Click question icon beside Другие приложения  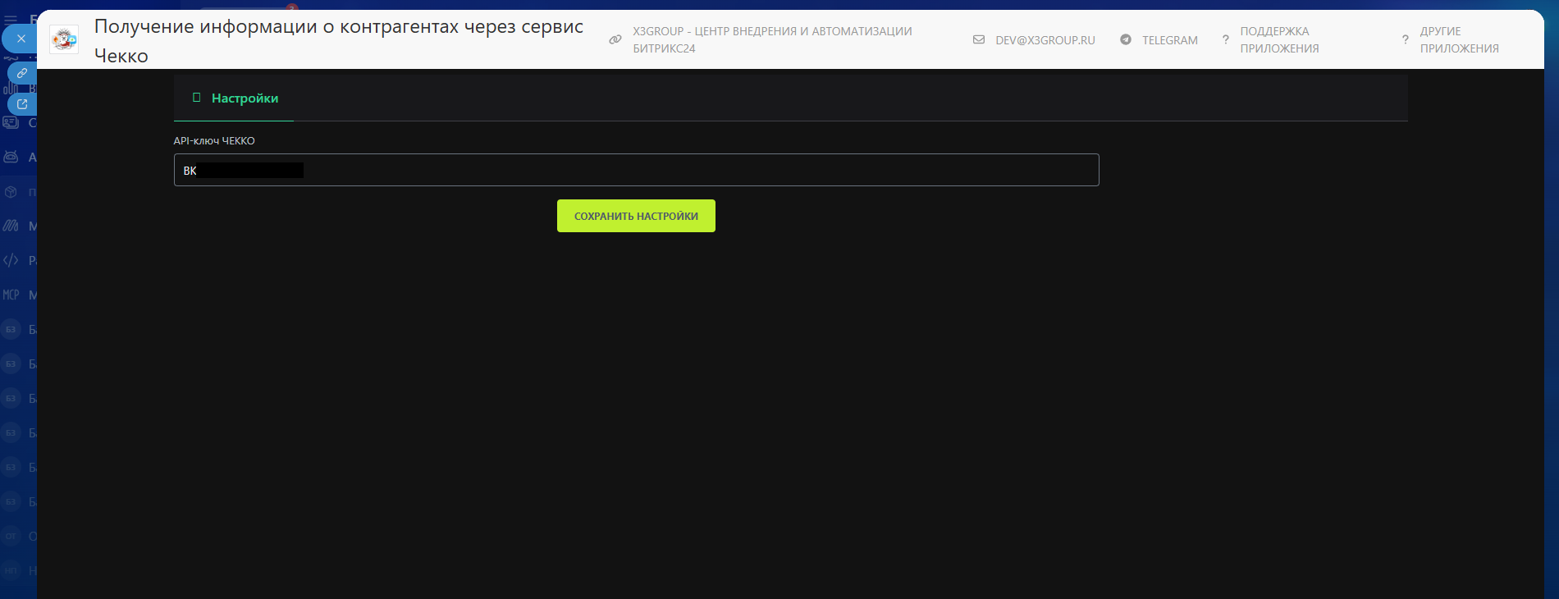(1406, 39)
